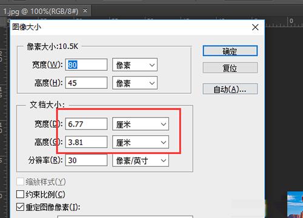Toggle the 缩放样式(Y) checkbox
The height and width of the screenshot is (218, 303).
pos(20,182)
